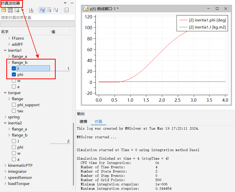Collapse the inertia2 tree node
This screenshot has width=235, height=192.
pyautogui.click(x=5, y=123)
